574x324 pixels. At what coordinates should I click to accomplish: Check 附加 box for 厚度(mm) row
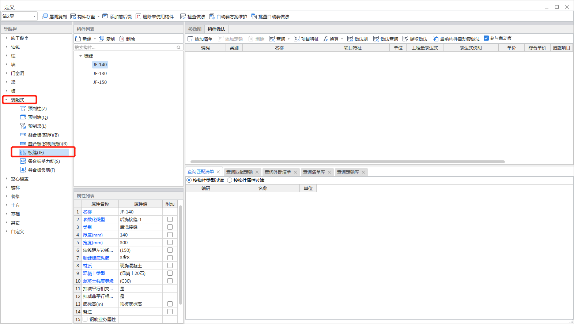[x=170, y=235]
